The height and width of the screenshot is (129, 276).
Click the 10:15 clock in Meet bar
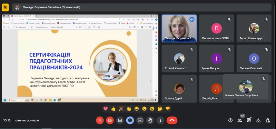[7, 120]
